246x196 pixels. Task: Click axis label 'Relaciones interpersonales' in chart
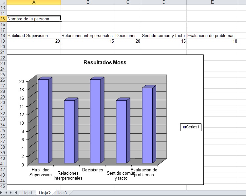click(x=68, y=176)
